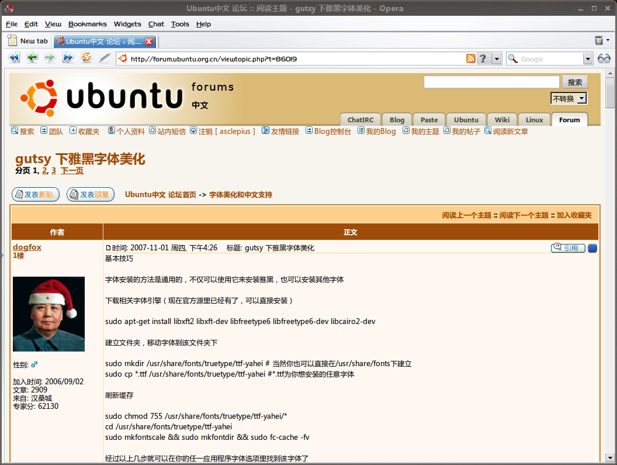The image size is (617, 465).
Task: Open the Bookmarks menu
Action: click(88, 24)
